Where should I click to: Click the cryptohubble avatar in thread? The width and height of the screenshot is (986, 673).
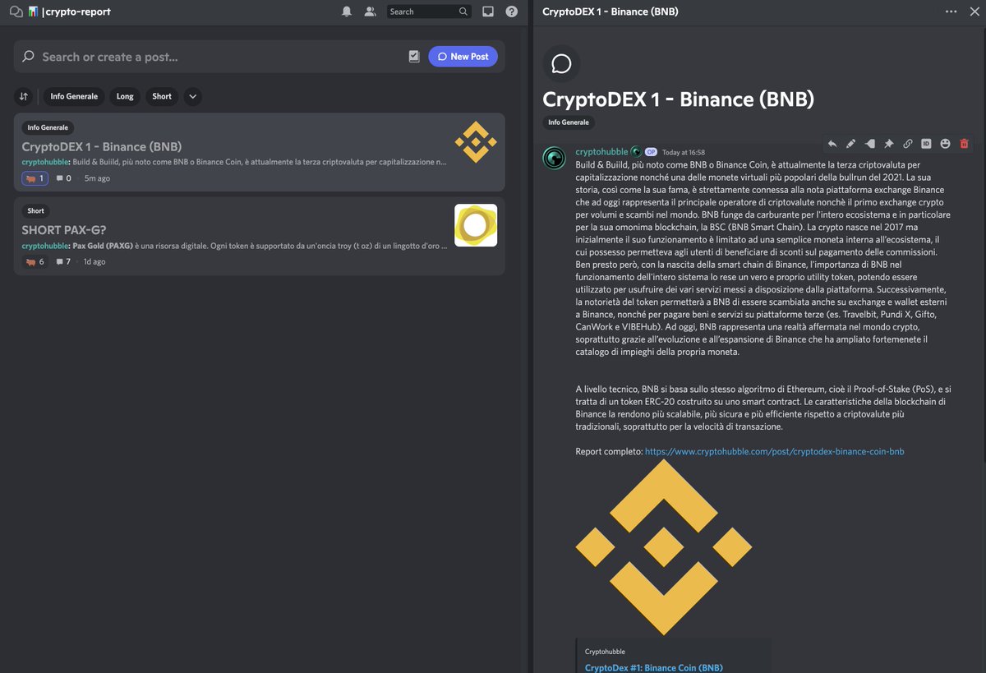[x=555, y=158]
